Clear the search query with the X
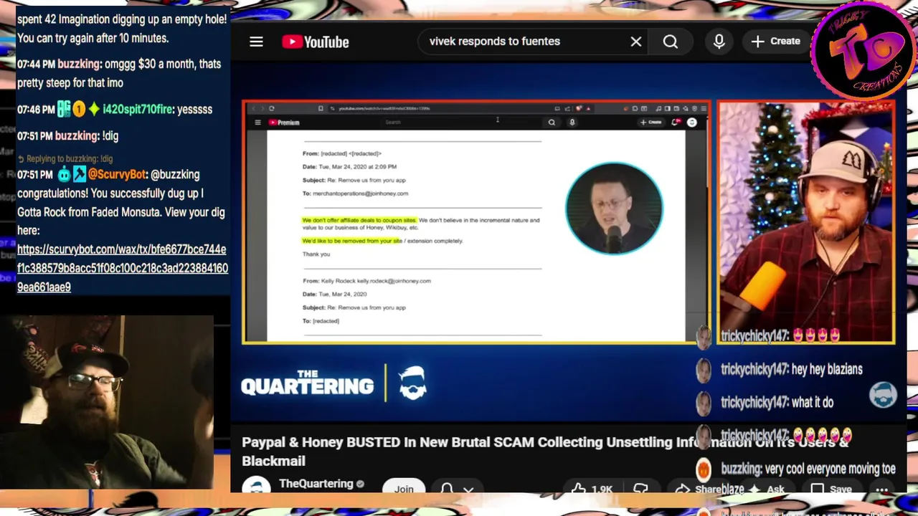 click(x=636, y=42)
